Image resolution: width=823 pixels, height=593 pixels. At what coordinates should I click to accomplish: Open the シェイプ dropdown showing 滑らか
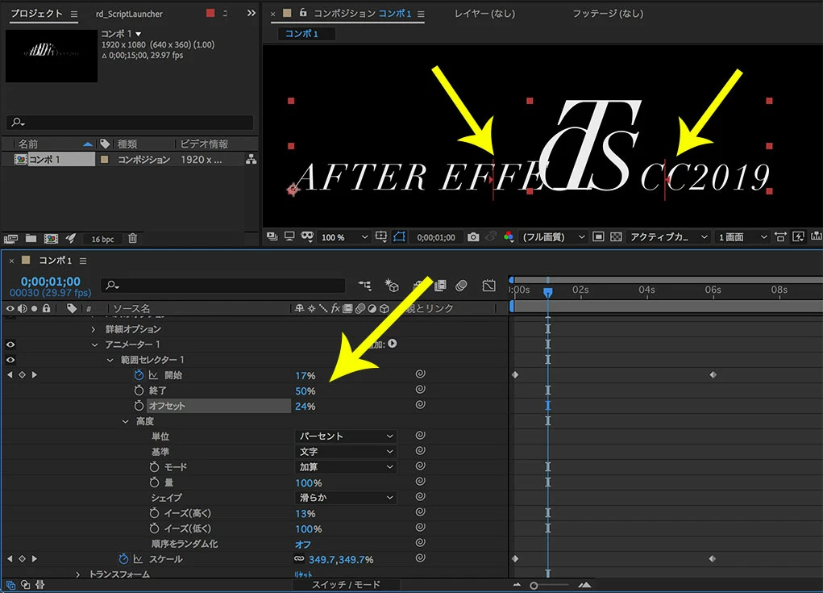pyautogui.click(x=346, y=498)
